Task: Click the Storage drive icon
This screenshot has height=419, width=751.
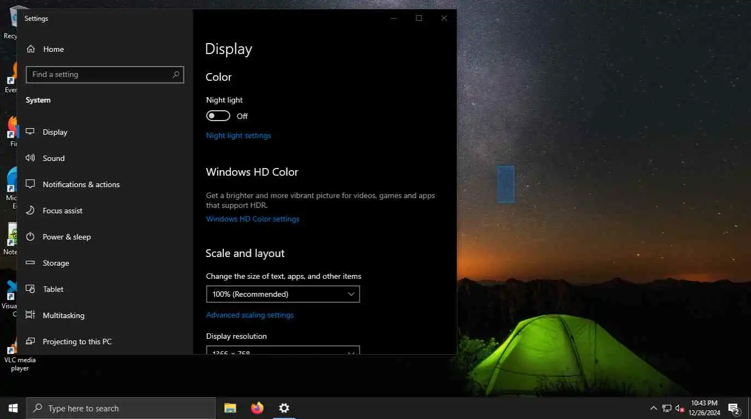Action: (x=31, y=263)
